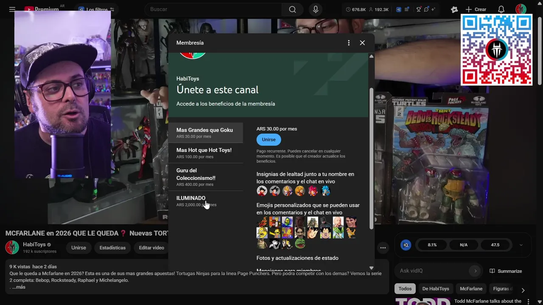Select Mas Hot que Hot Toys! tier

(206, 153)
